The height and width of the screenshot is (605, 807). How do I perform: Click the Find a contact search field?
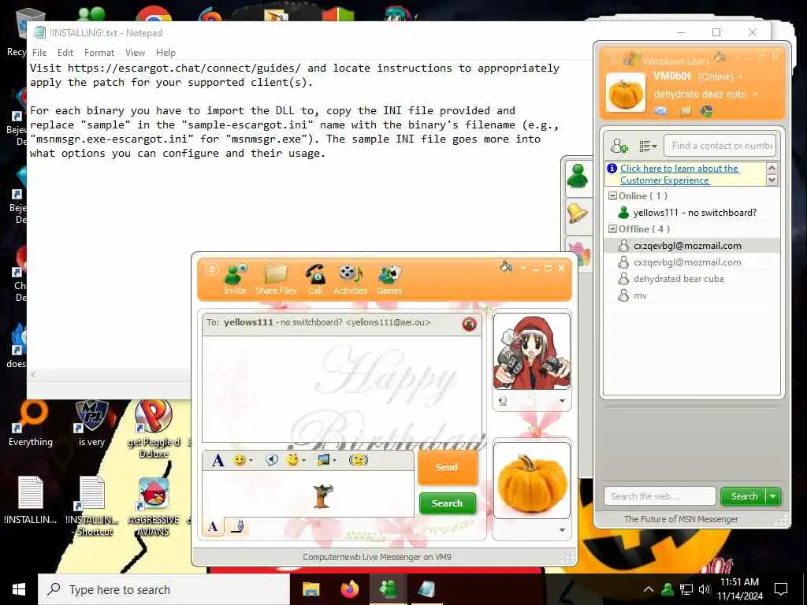click(x=720, y=146)
